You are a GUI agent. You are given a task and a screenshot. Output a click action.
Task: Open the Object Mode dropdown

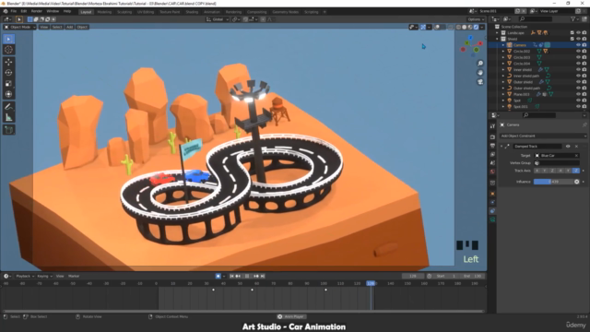coord(19,27)
